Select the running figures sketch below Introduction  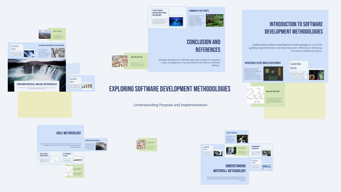click(256, 95)
